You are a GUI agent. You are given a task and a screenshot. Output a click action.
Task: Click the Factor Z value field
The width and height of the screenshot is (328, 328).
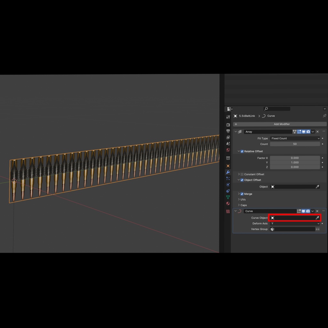[x=295, y=167]
